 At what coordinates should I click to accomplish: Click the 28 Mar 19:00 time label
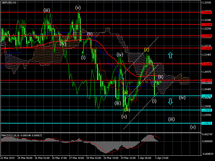click(111, 158)
